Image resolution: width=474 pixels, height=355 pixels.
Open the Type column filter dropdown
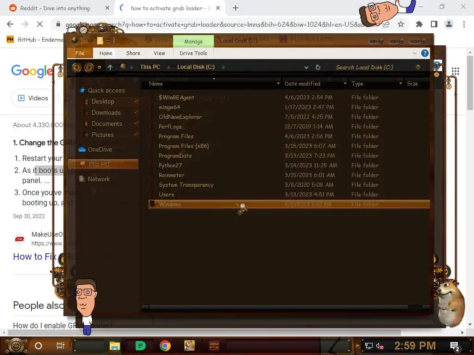(x=400, y=83)
